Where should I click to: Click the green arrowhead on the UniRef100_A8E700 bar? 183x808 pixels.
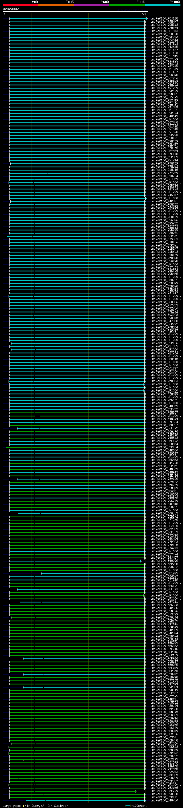tap(136, 791)
